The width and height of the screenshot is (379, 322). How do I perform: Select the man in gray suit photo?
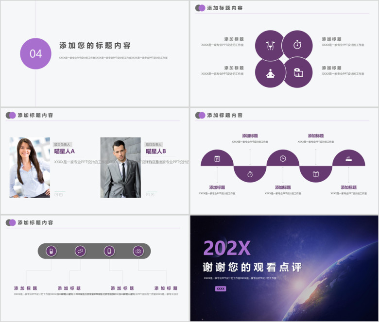tap(121, 168)
